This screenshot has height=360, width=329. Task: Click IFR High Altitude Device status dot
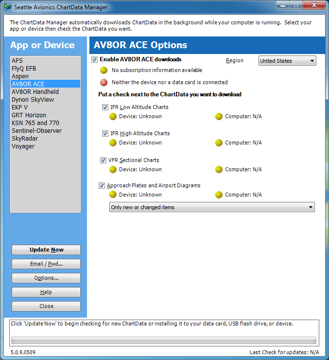113,143
